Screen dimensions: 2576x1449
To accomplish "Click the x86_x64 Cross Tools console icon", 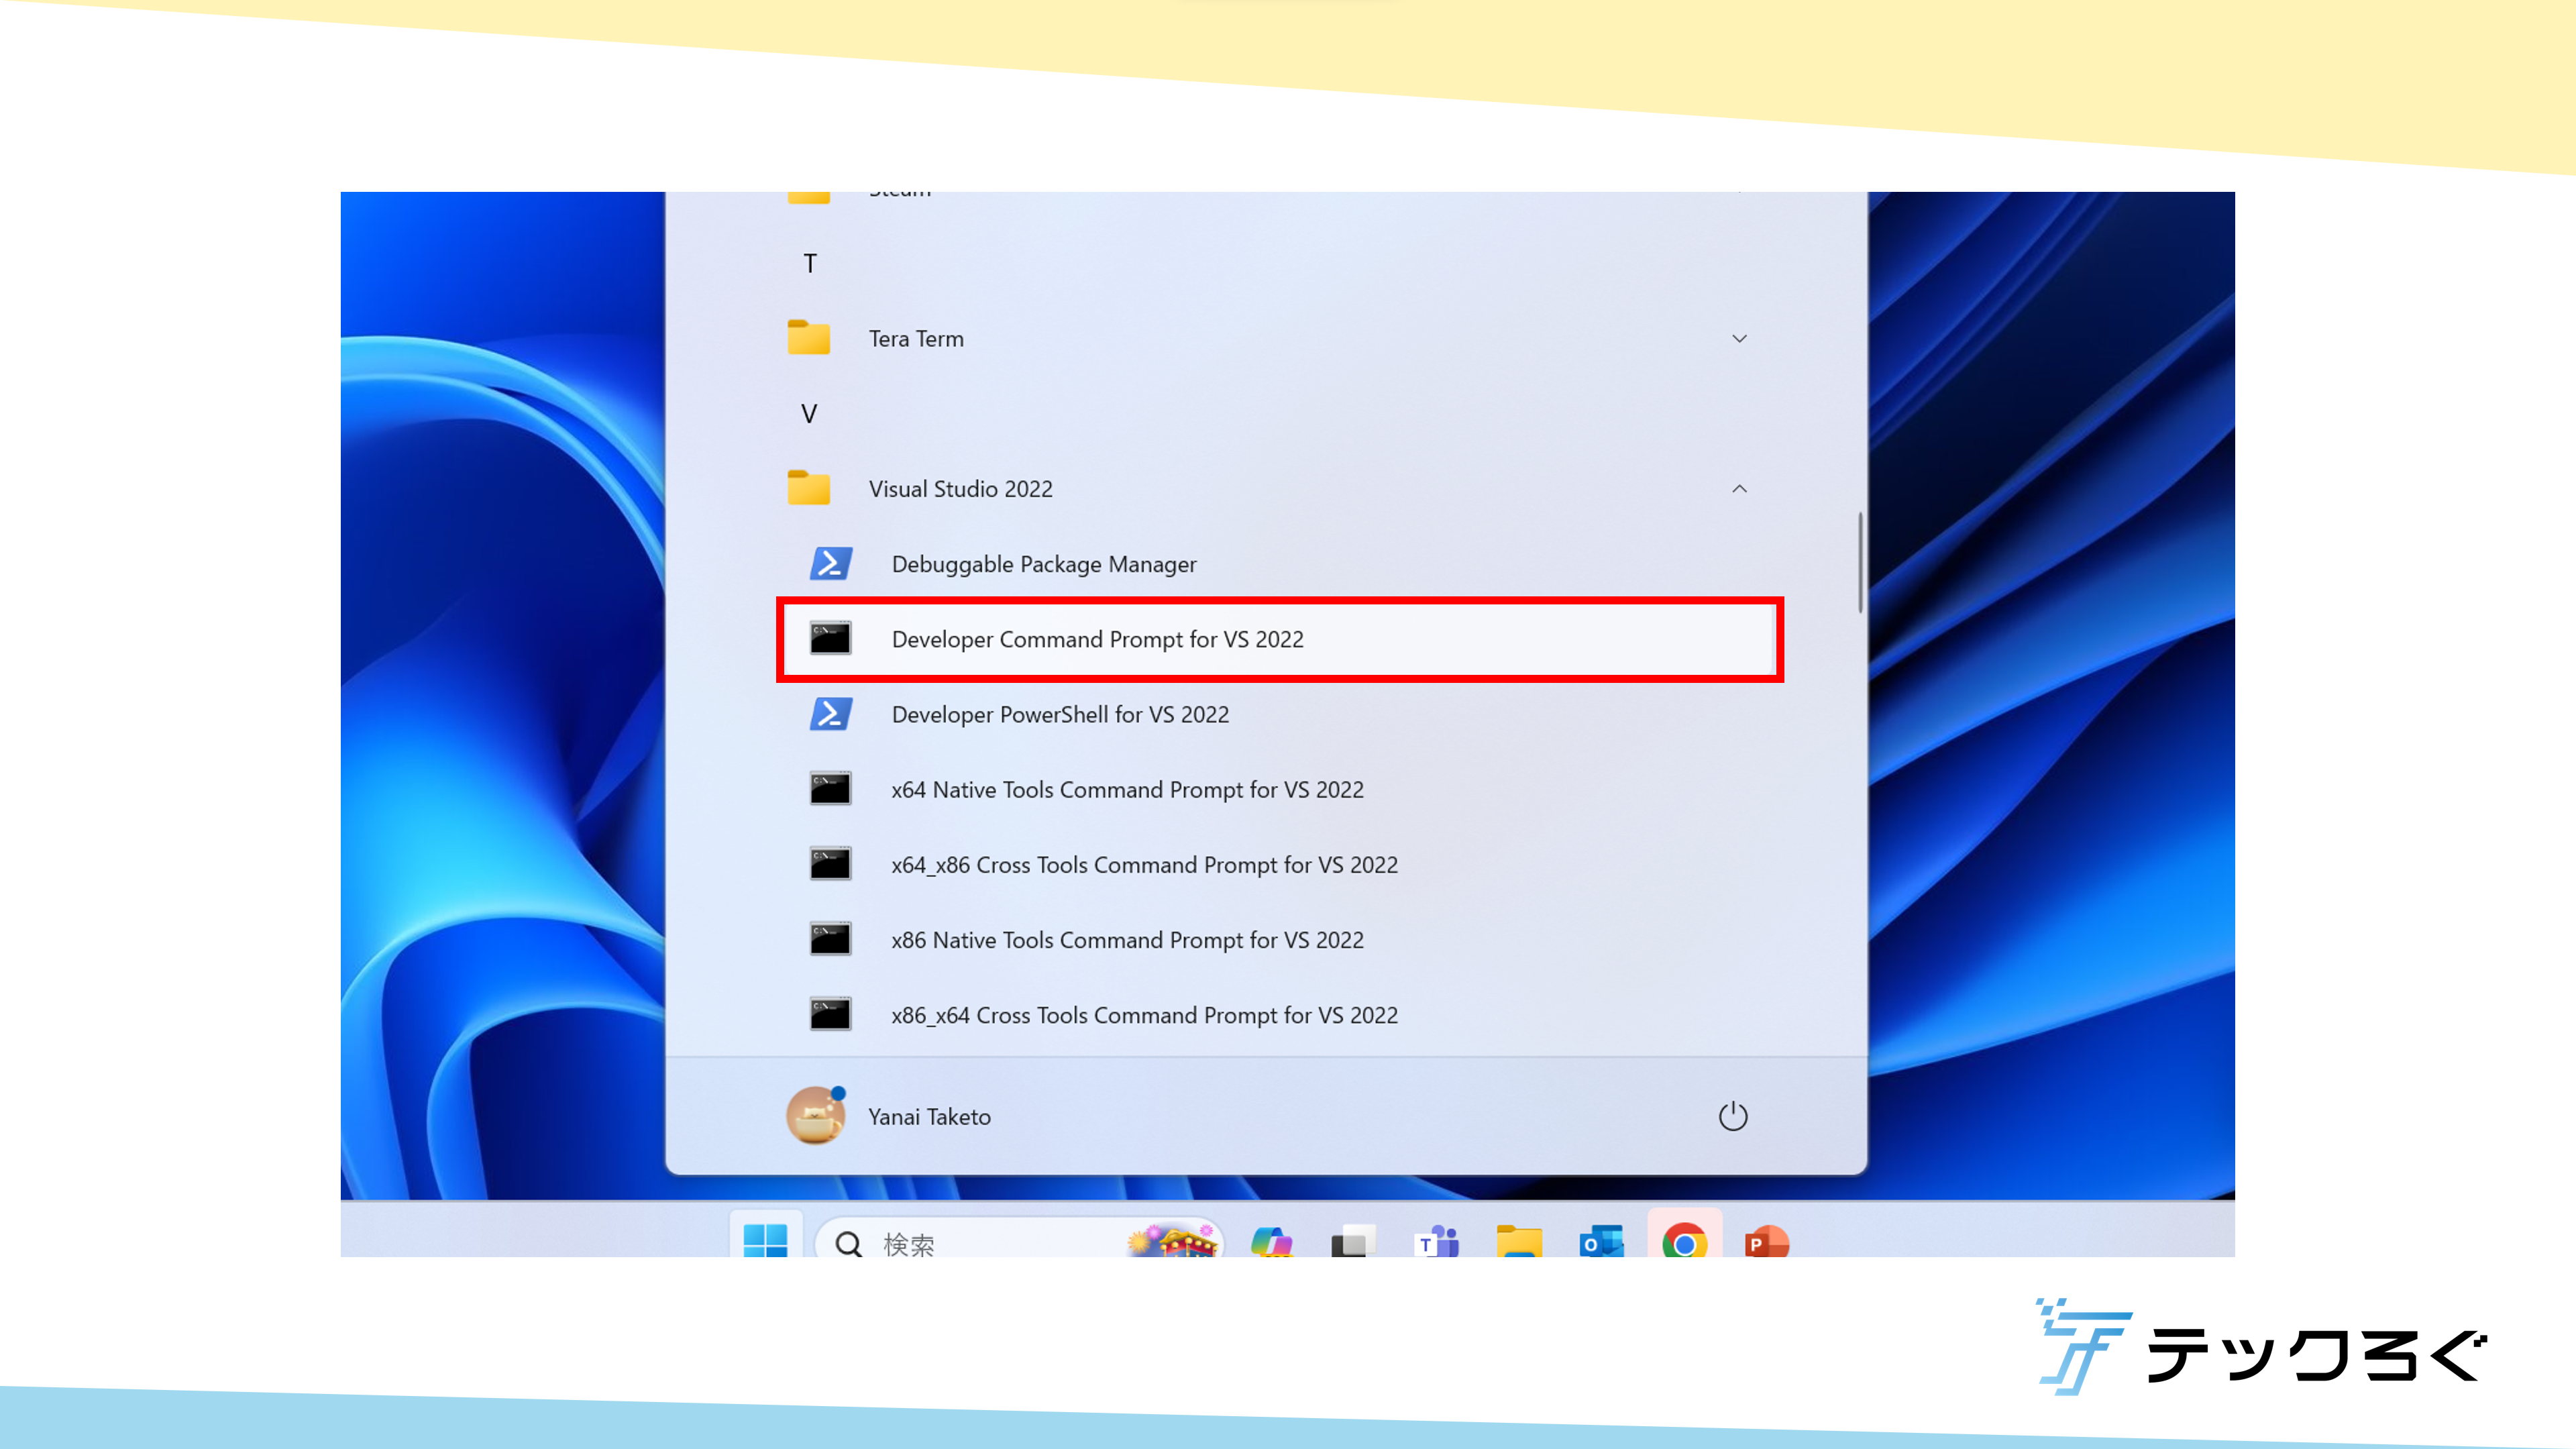I will point(830,1014).
